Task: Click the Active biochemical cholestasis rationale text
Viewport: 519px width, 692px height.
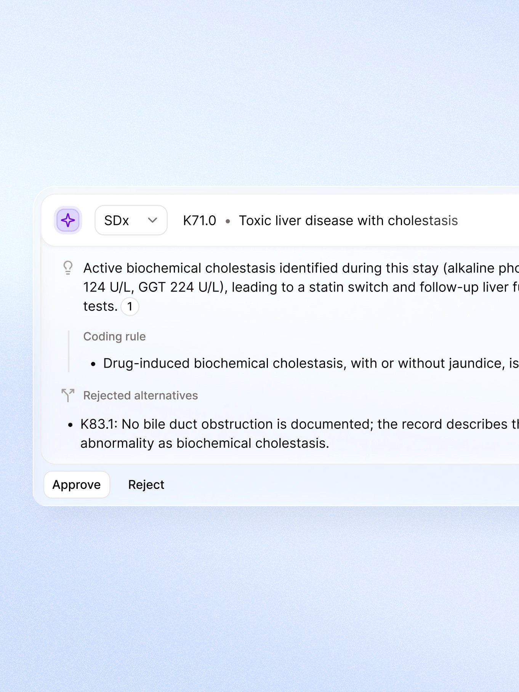Action: click(x=301, y=287)
